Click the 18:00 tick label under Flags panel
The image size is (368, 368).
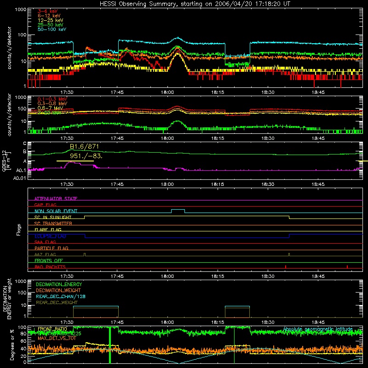pos(167,276)
